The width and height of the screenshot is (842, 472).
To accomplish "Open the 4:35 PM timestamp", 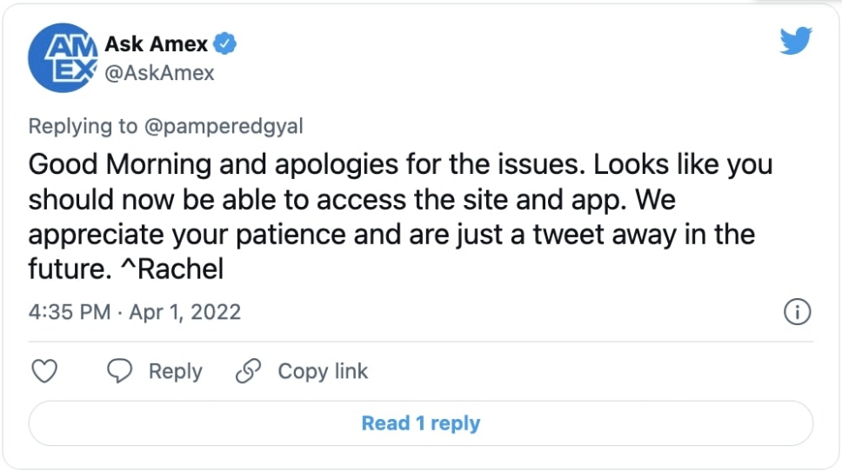I will (x=70, y=312).
